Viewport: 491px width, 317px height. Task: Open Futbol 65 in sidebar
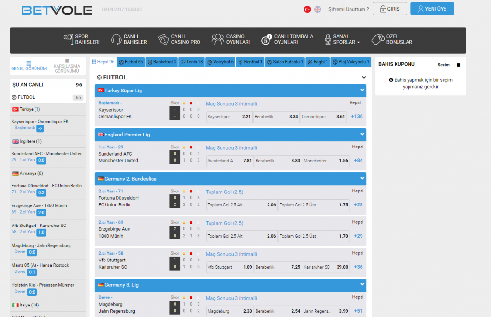tap(47, 97)
